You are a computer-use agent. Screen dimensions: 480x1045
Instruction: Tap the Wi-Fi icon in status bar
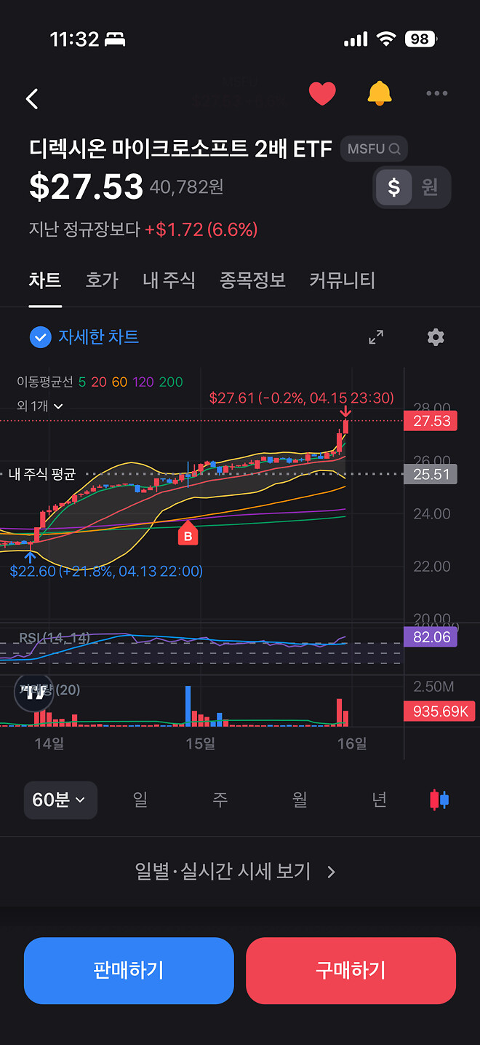click(x=386, y=39)
